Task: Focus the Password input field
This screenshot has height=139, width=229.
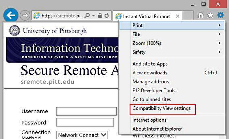Action: [85, 122]
